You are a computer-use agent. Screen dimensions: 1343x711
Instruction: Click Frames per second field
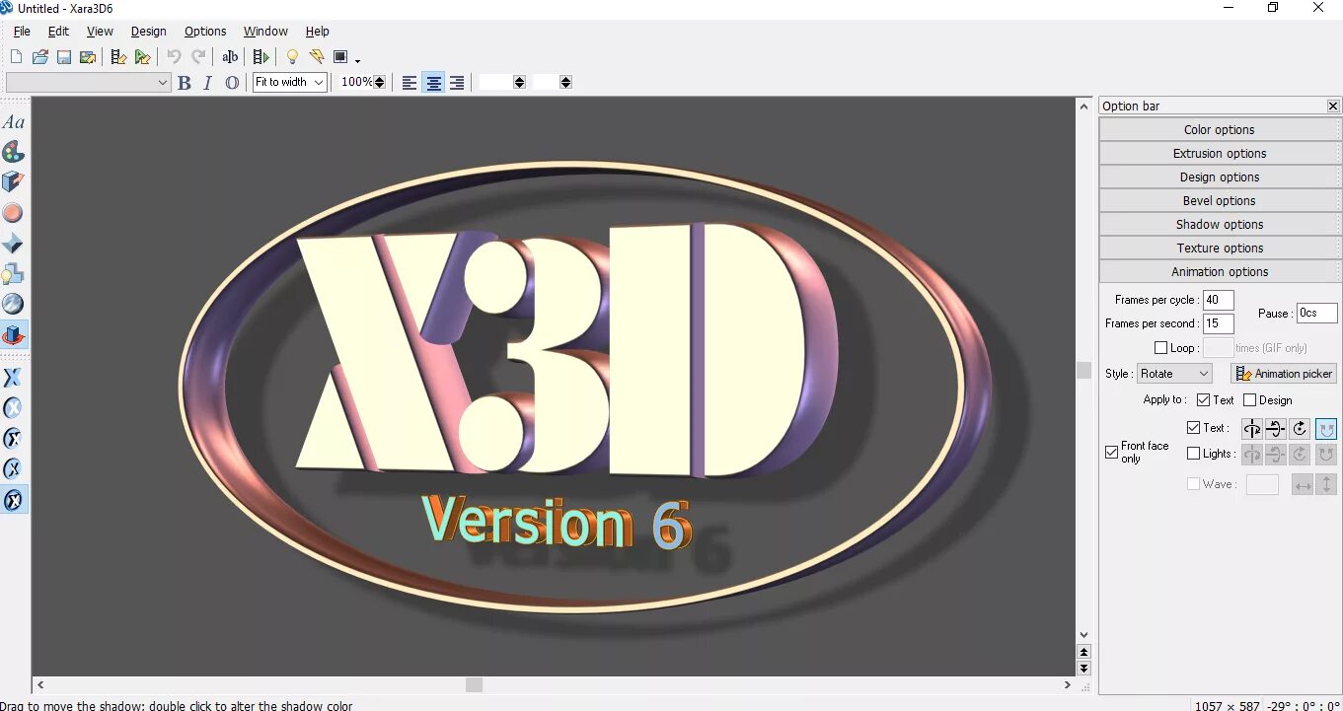(x=1218, y=323)
